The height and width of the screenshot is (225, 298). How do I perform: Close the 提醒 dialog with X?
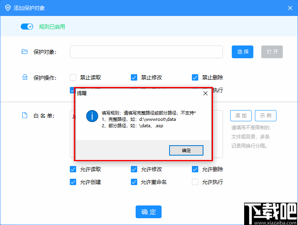pyautogui.click(x=205, y=93)
